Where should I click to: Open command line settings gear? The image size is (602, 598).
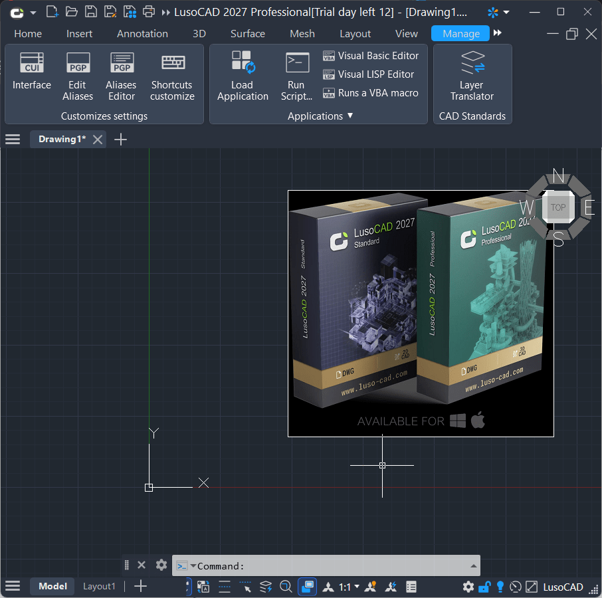click(161, 565)
